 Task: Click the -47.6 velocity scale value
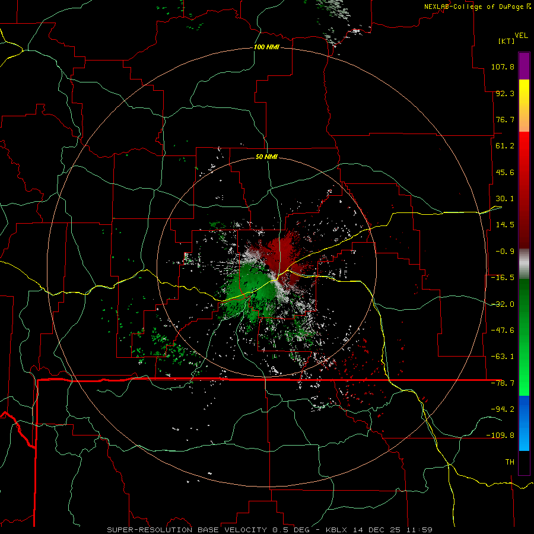pos(503,330)
